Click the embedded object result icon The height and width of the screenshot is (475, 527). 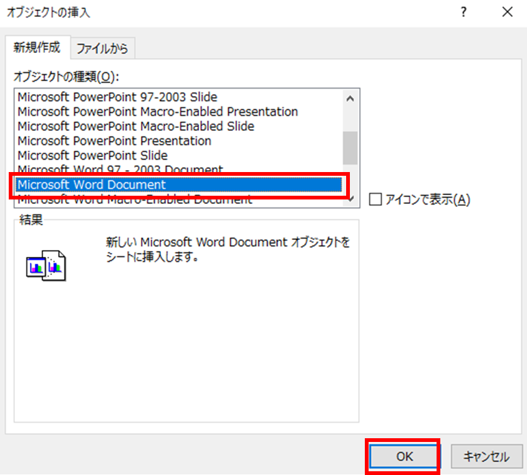click(46, 266)
